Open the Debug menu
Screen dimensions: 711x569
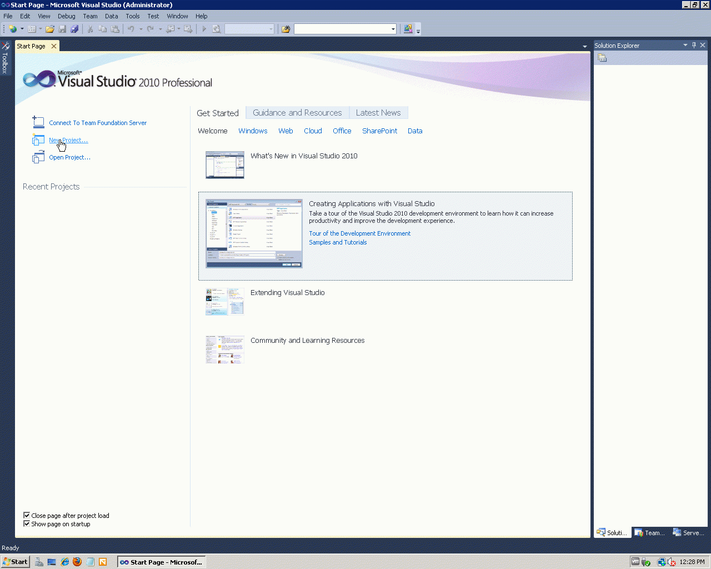tap(67, 16)
